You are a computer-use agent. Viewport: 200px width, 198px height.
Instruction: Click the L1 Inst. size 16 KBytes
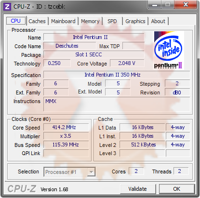pos(142,136)
